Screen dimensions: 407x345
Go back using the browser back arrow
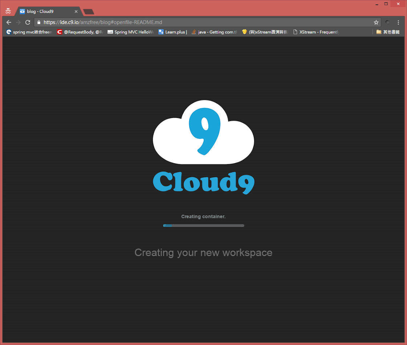coord(9,22)
